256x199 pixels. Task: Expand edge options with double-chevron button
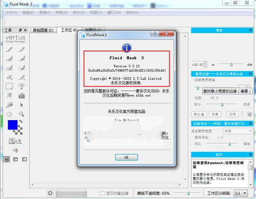250,114
